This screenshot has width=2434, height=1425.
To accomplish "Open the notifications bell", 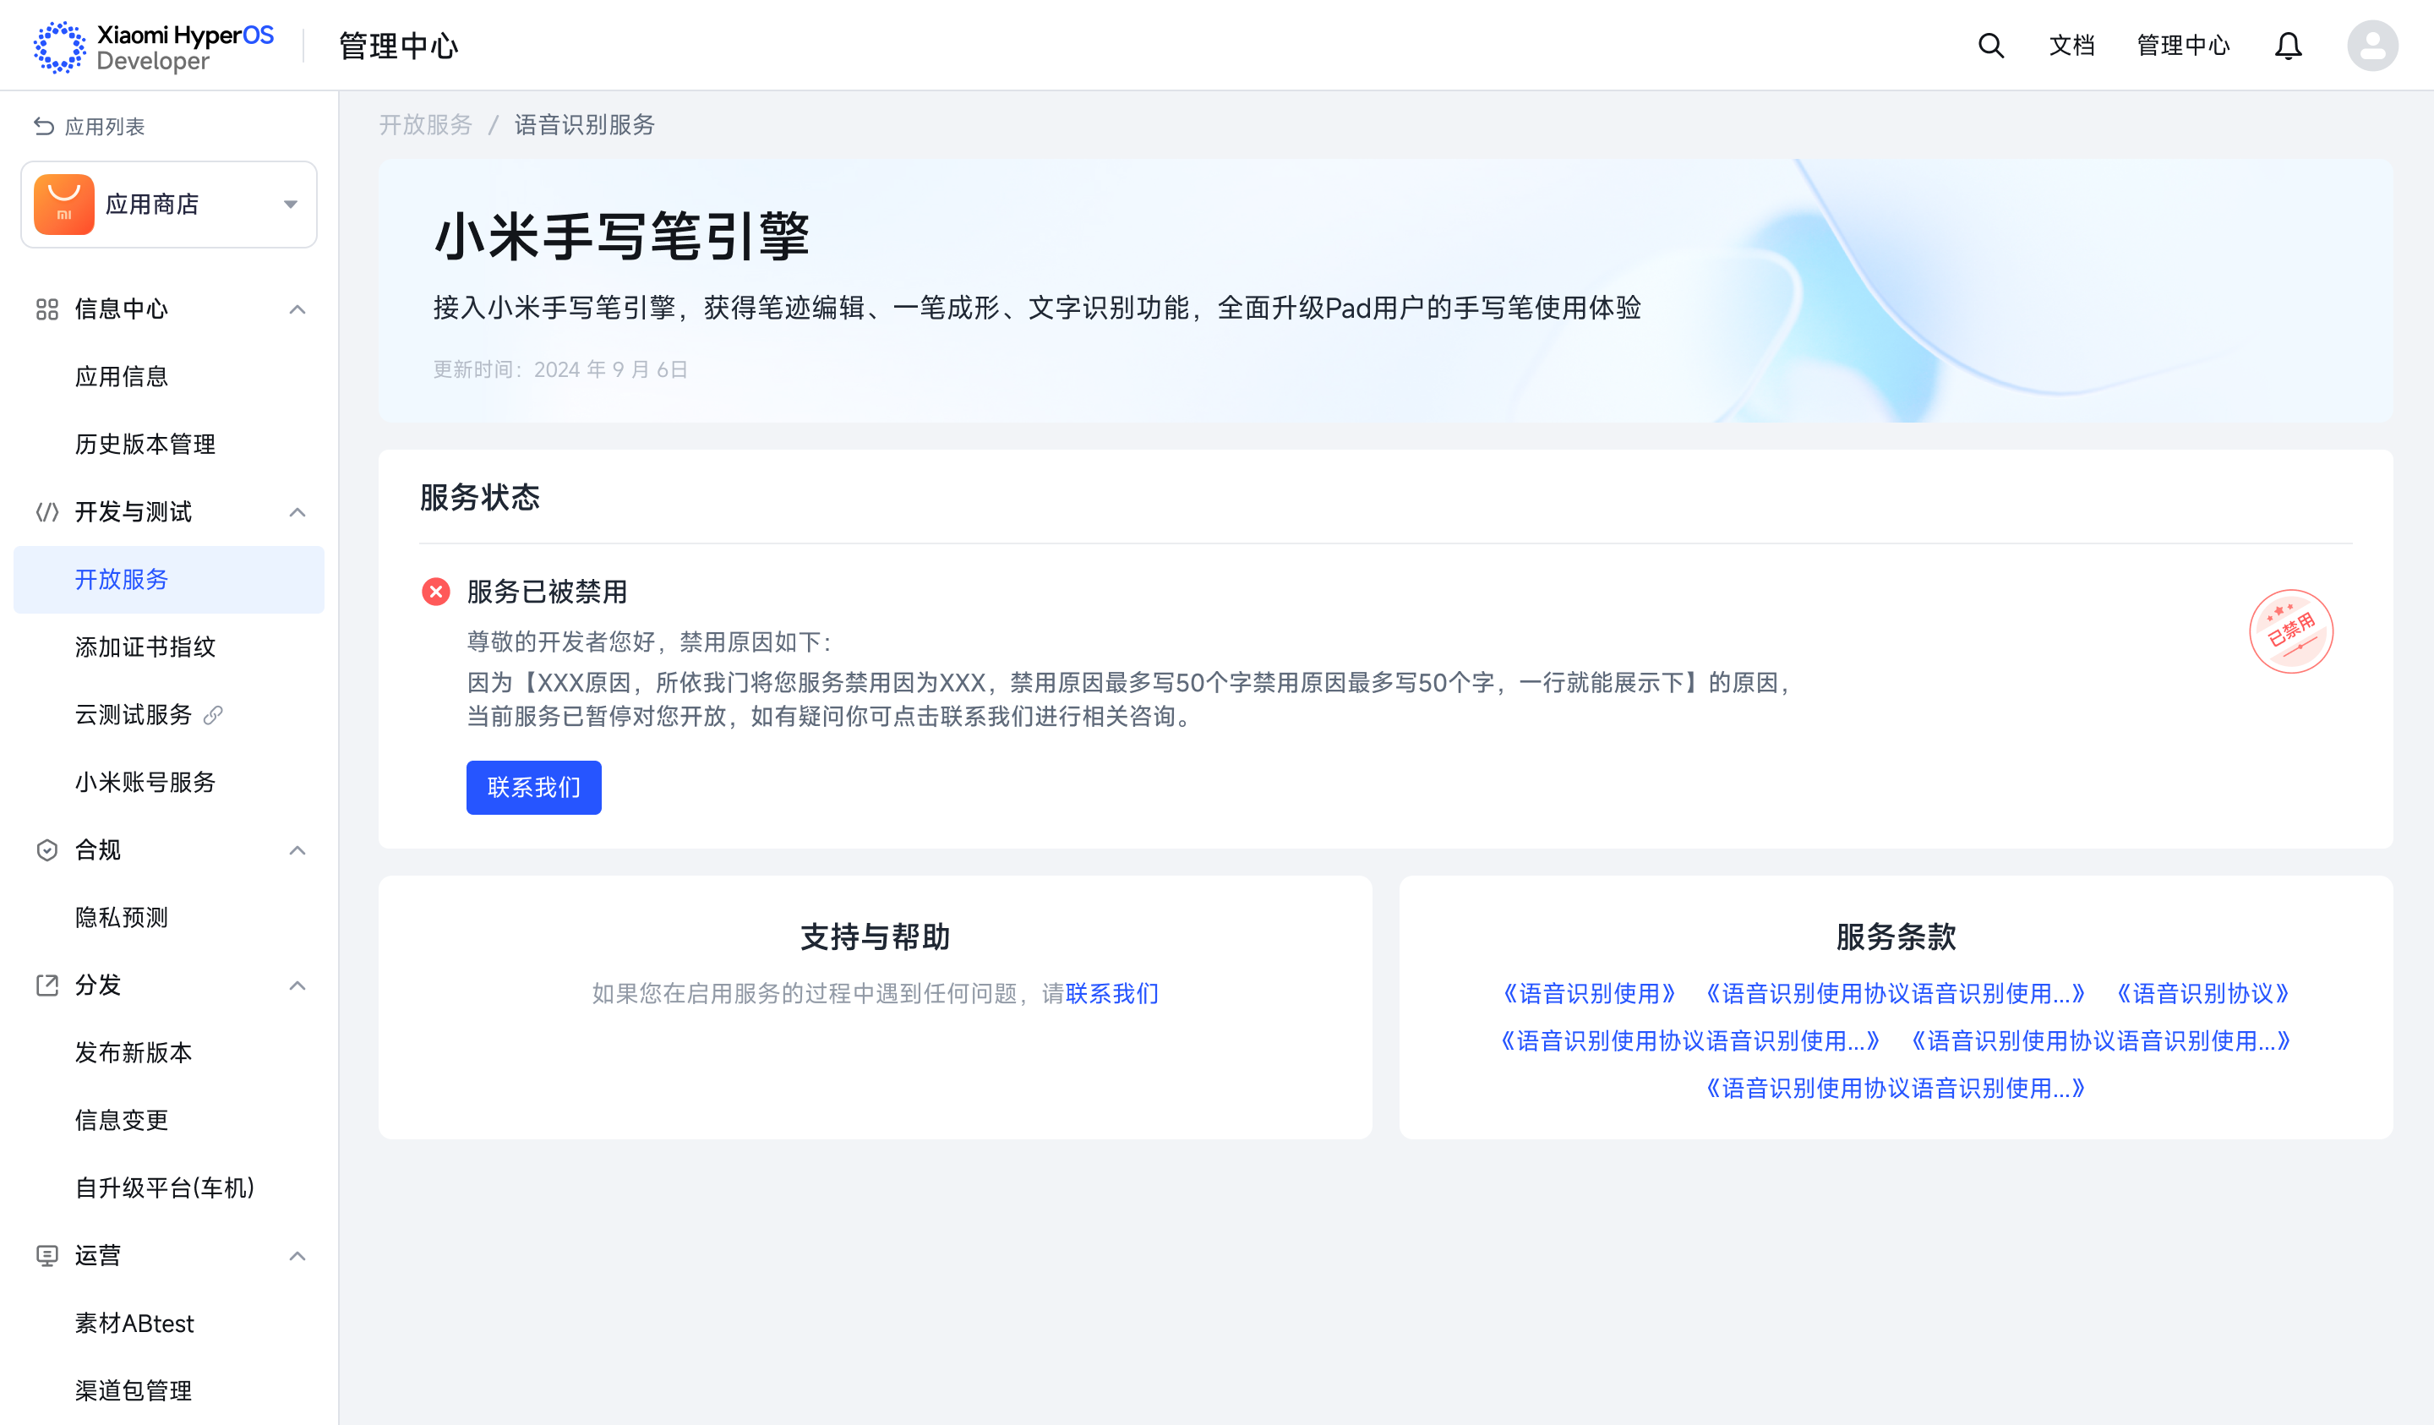I will (2287, 46).
